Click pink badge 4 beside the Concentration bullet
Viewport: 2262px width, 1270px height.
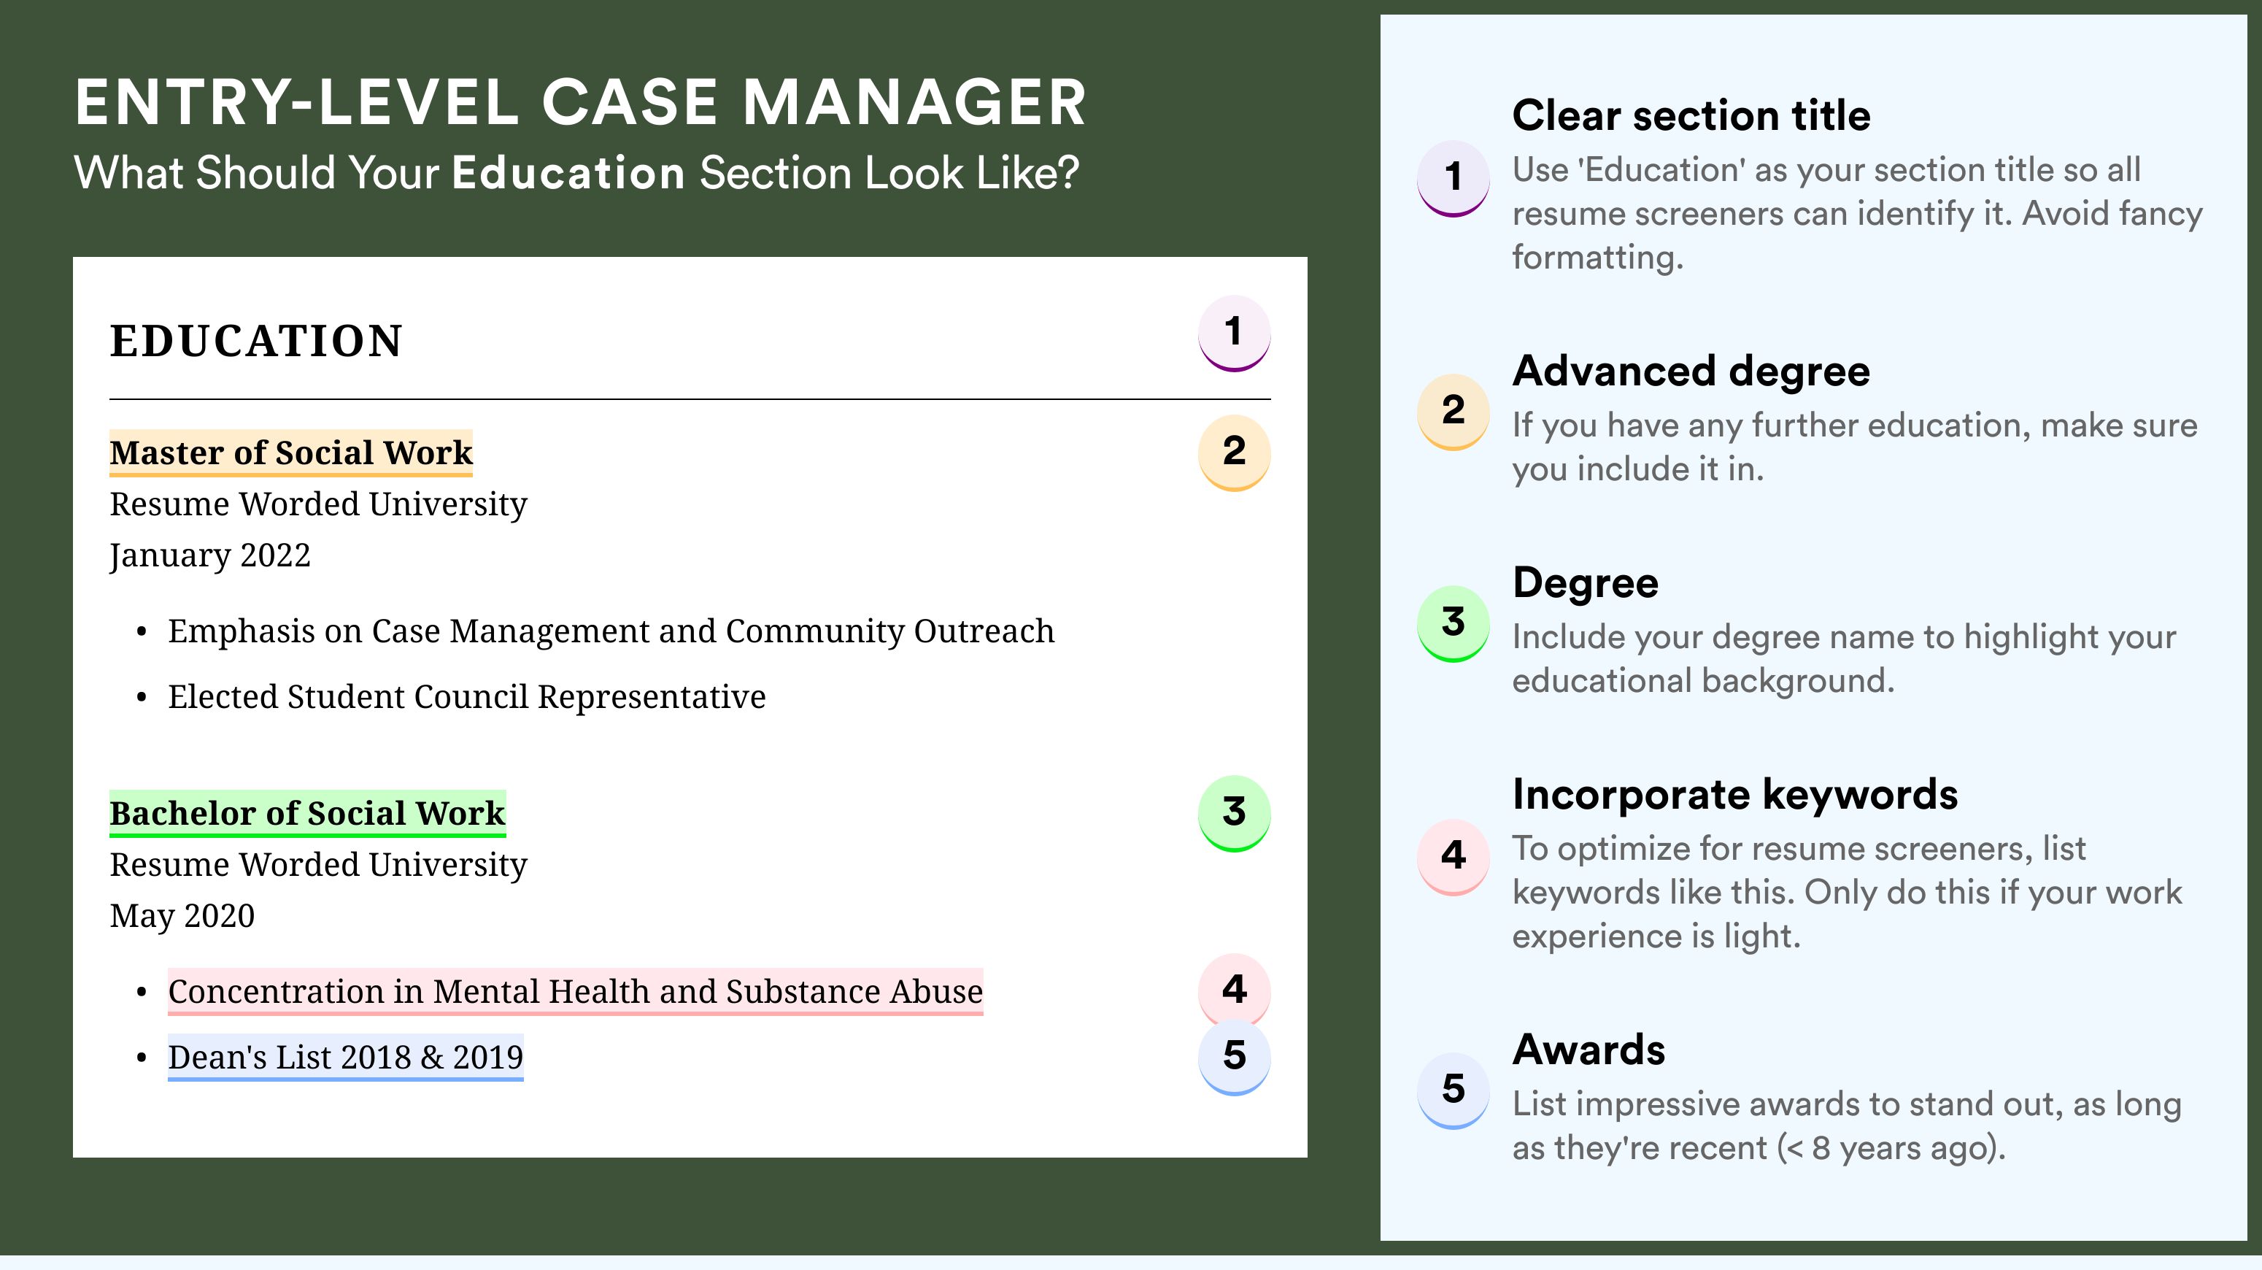(x=1234, y=988)
